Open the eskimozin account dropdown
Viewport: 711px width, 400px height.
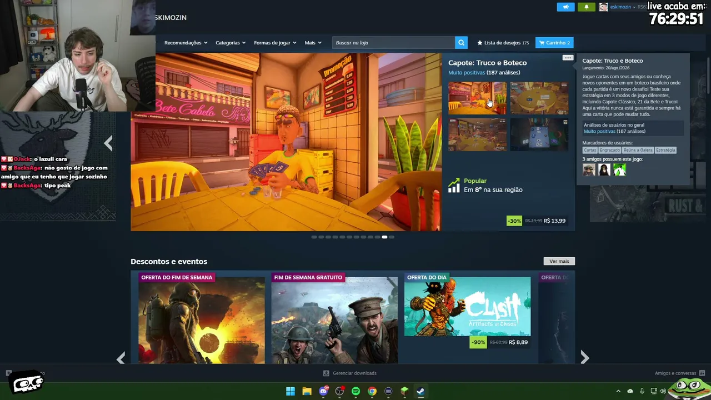(x=623, y=7)
